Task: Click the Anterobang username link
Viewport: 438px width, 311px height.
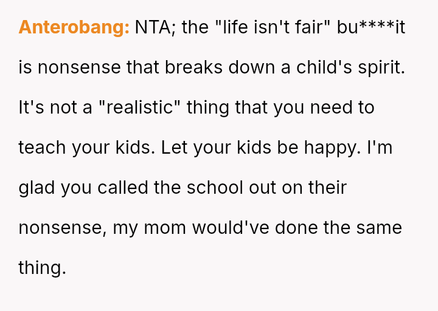Action: (74, 27)
